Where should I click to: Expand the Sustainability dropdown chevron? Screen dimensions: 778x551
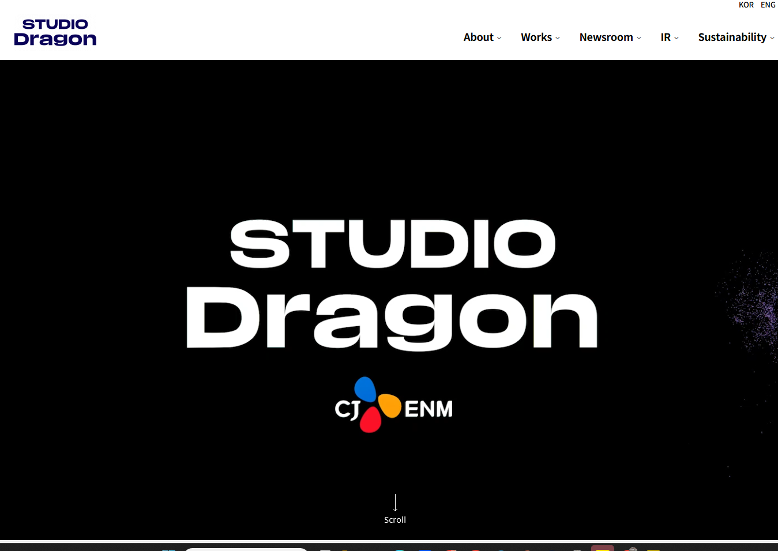[x=772, y=38]
